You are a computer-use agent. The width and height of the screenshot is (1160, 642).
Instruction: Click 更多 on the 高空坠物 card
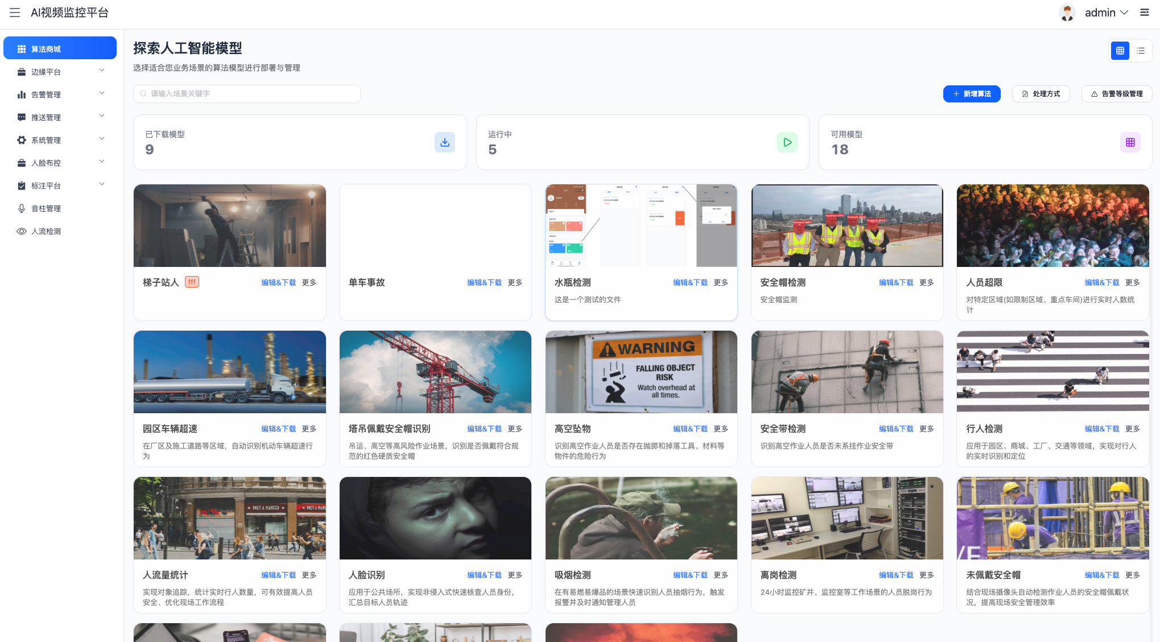[x=720, y=429]
